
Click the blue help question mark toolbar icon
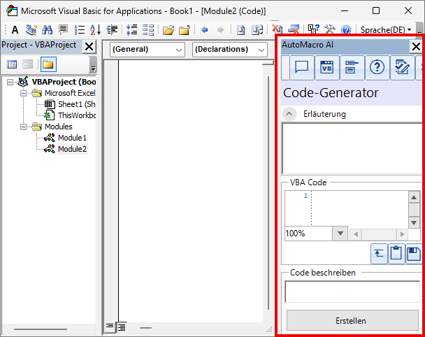[x=346, y=29]
